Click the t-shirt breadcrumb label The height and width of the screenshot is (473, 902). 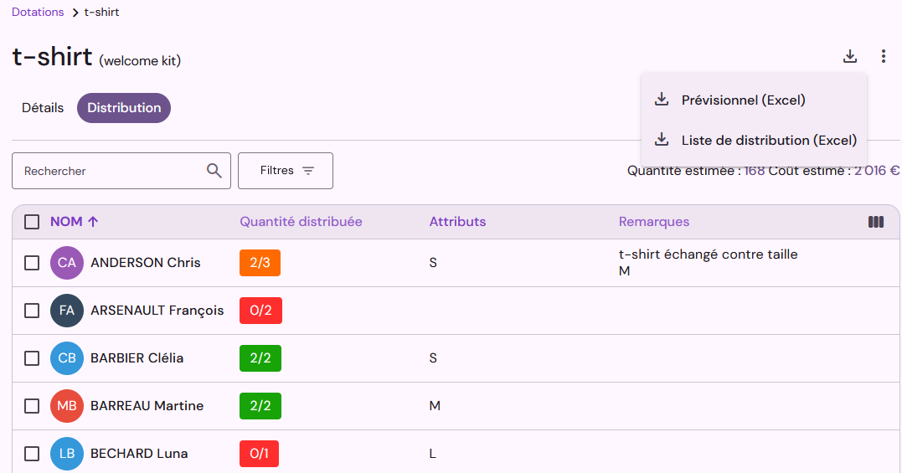[x=102, y=12]
